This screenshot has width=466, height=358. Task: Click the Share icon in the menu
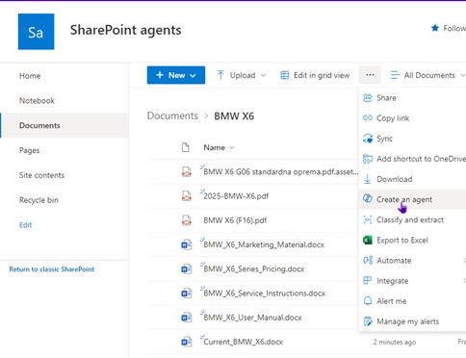[x=368, y=98]
